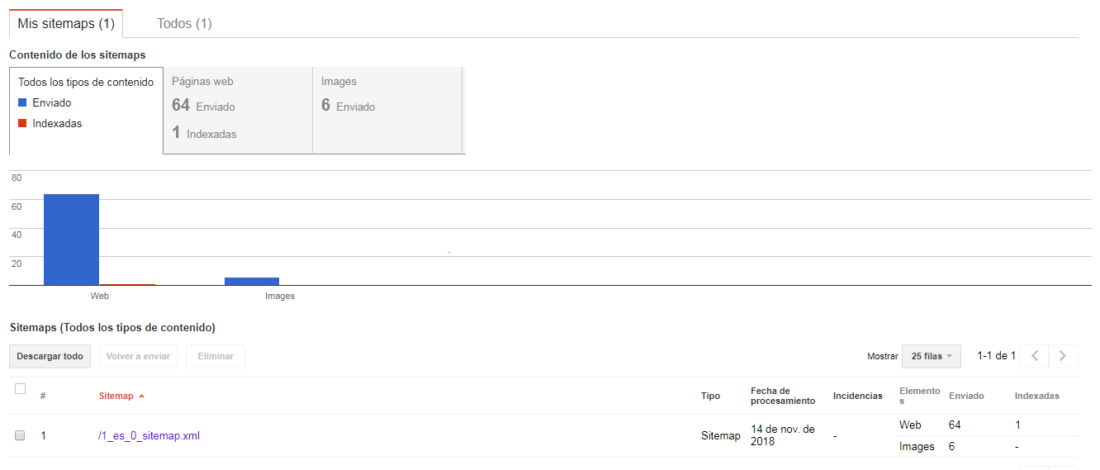This screenshot has width=1100, height=470.
Task: Click the Eliminar button
Action: [x=216, y=356]
